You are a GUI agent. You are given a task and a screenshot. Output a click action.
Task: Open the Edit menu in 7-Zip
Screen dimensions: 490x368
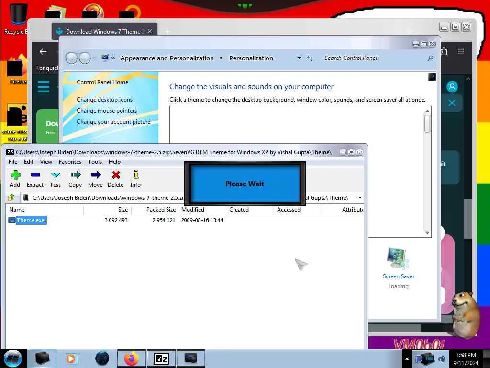(28, 162)
